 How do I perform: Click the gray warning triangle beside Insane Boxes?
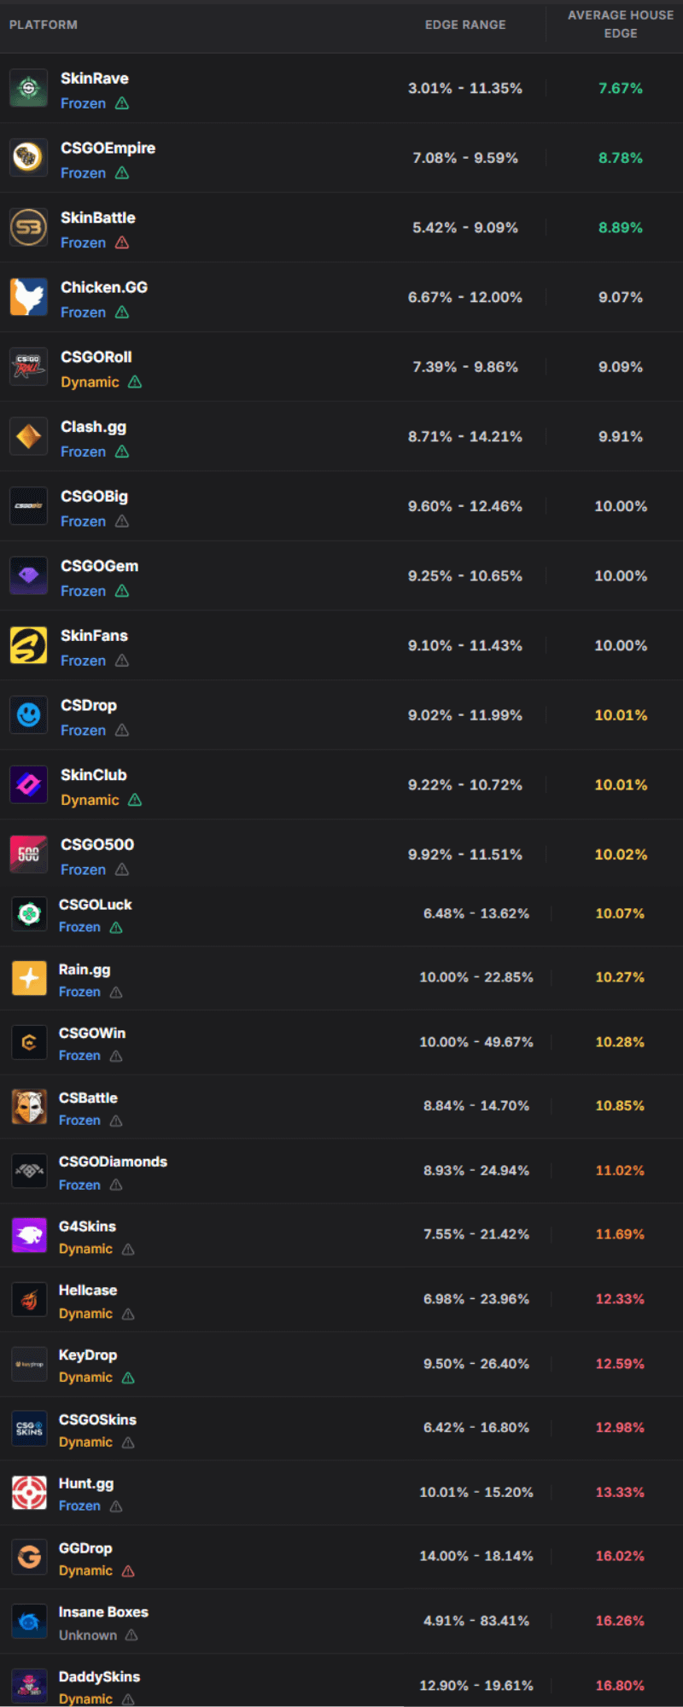click(131, 1635)
